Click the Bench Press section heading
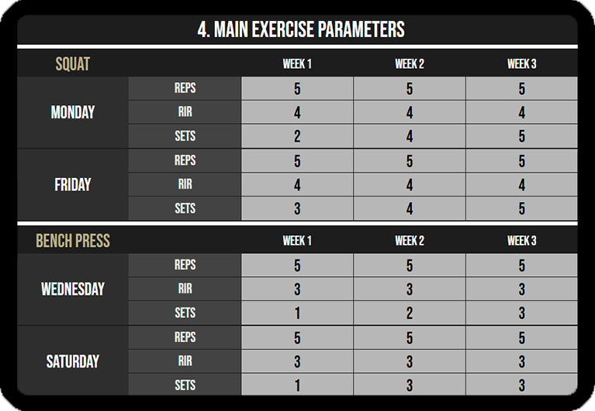Image resolution: width=595 pixels, height=411 pixels. click(73, 241)
